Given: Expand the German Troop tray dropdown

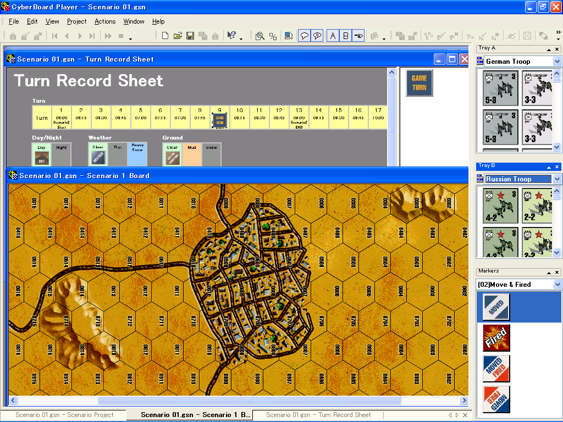Looking at the screenshot, I should coord(557,62).
